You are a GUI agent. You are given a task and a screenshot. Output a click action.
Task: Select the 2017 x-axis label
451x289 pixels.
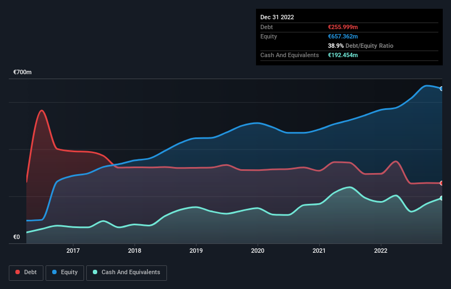tap(73, 251)
